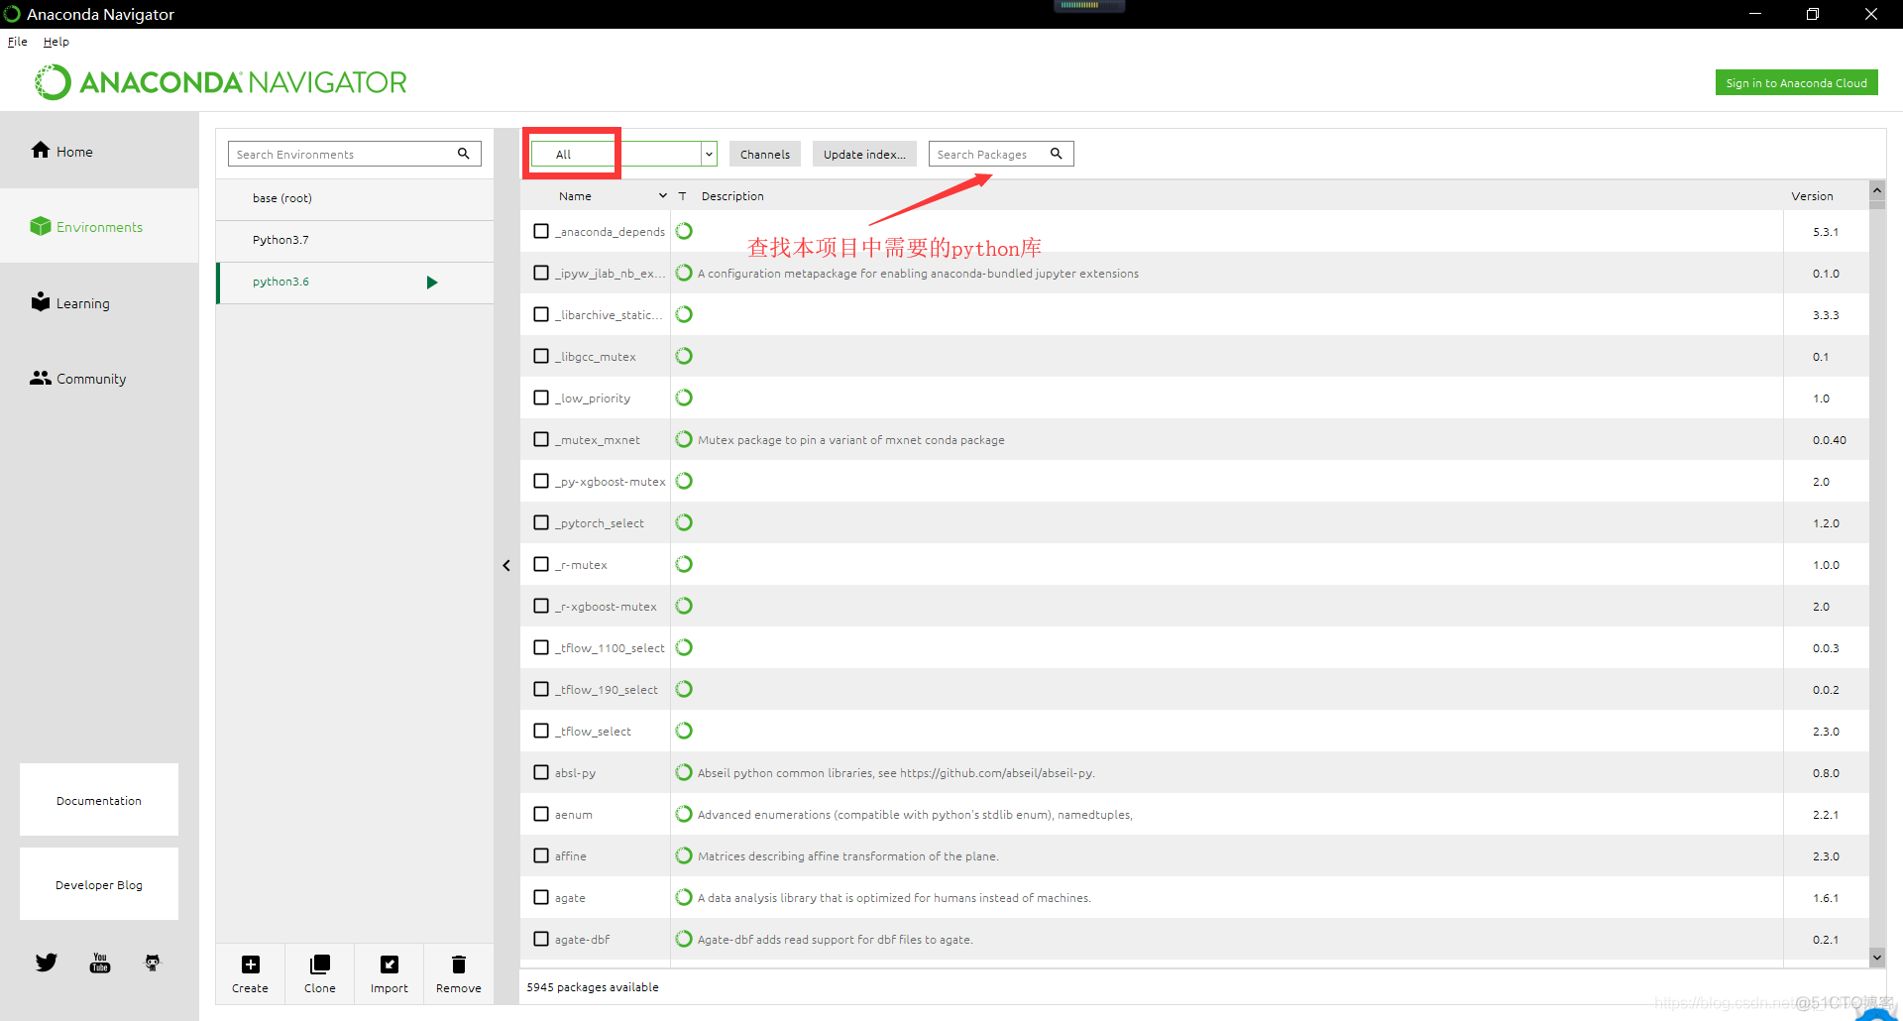Check the _r-mutex package checkbox
This screenshot has width=1903, height=1021.
click(541, 564)
